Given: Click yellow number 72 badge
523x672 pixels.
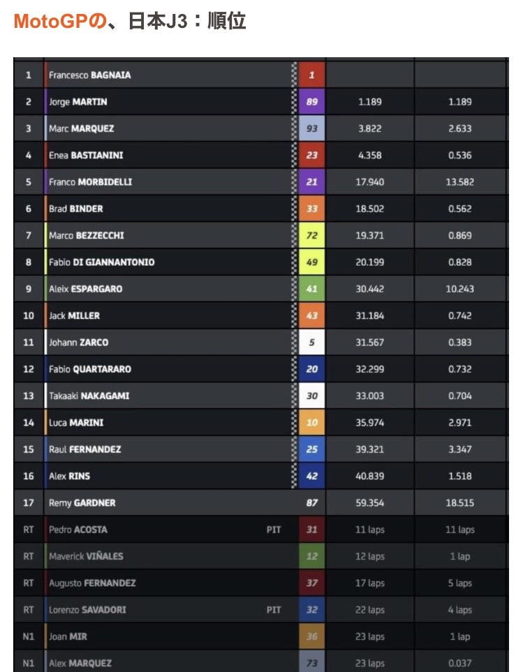Looking at the screenshot, I should point(311,235).
